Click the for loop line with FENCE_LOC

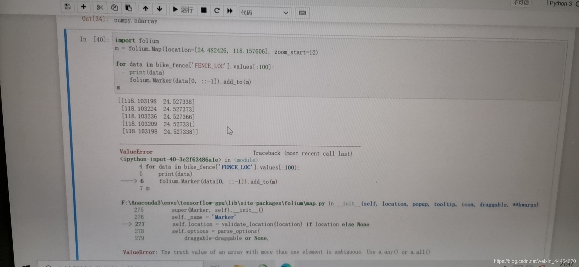pos(195,65)
